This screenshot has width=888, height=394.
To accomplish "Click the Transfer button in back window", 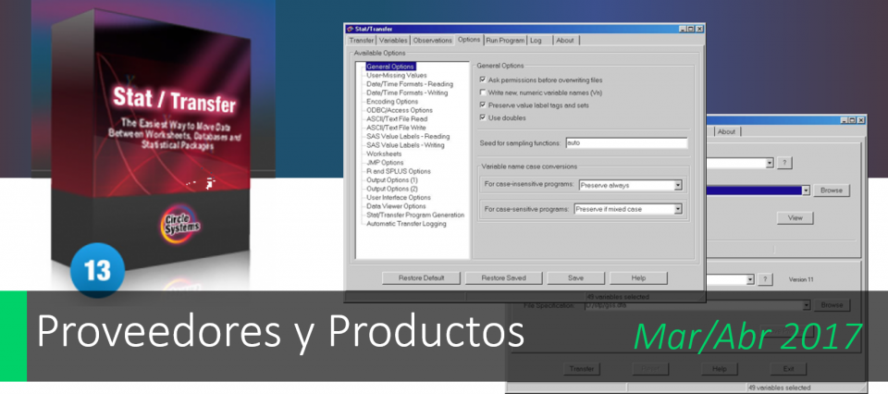I will pos(582,368).
